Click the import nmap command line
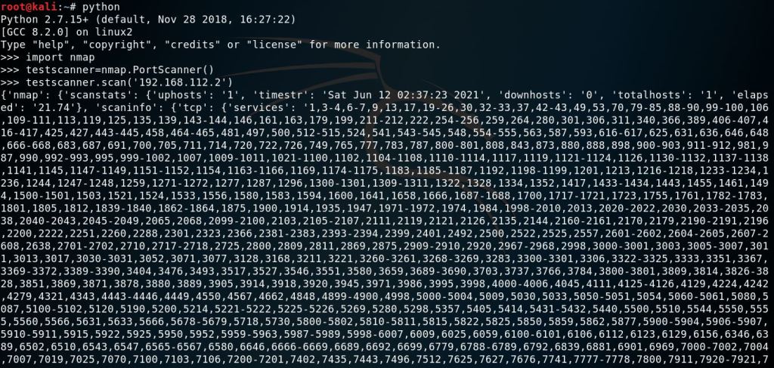Viewport: 774px width, 368px height. 48,57
